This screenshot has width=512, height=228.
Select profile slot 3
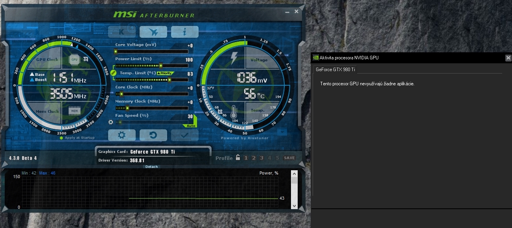pyautogui.click(x=262, y=158)
